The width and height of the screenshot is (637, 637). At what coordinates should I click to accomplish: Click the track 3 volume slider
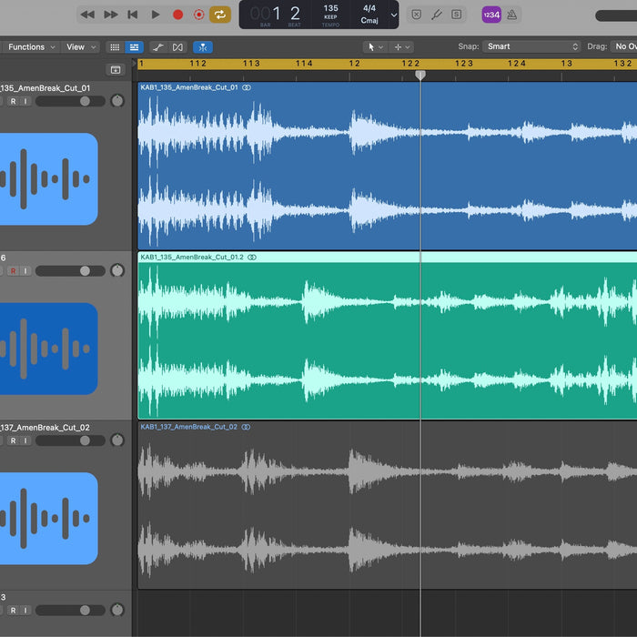70,611
